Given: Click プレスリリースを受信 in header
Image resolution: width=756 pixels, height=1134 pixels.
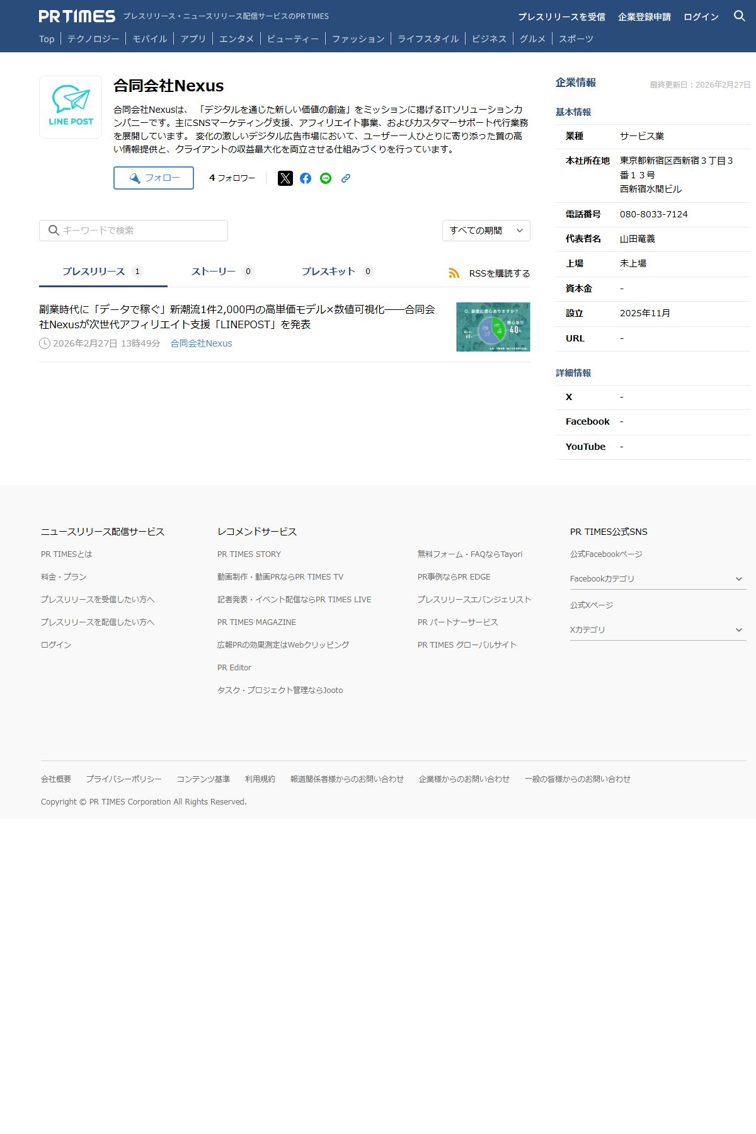Looking at the screenshot, I should pyautogui.click(x=561, y=17).
